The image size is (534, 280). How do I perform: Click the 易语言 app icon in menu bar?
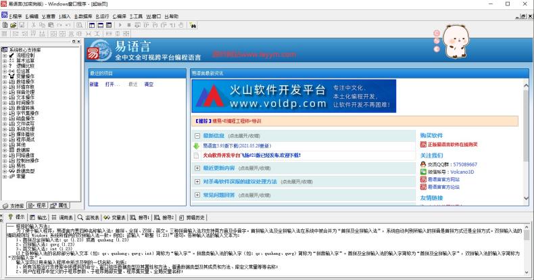pyautogui.click(x=5, y=16)
